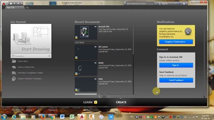Switch to the LEARN page

[x=88, y=102]
